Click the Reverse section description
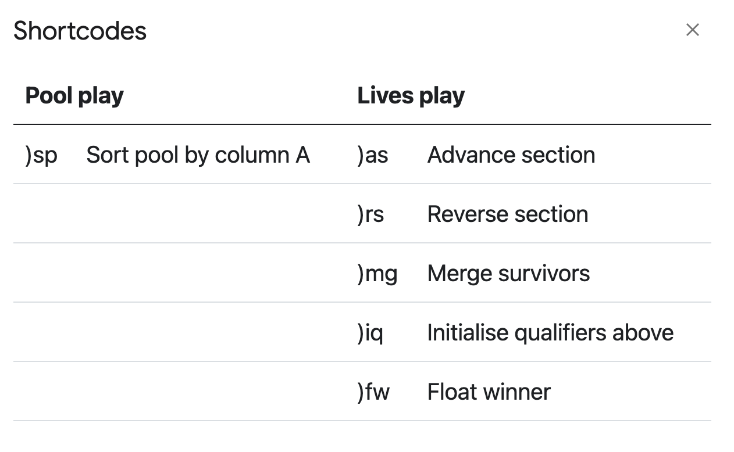734x452 pixels. pos(507,214)
